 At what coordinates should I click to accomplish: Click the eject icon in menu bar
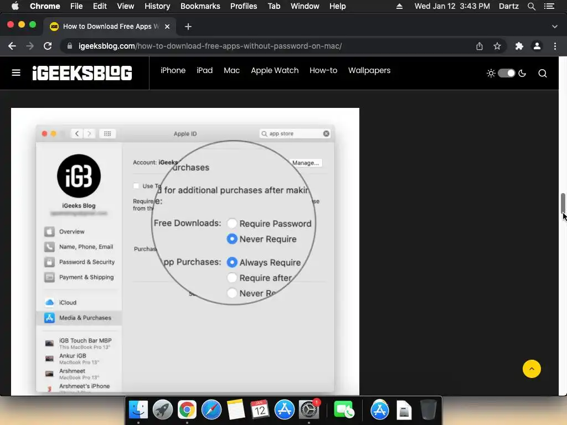coord(399,6)
